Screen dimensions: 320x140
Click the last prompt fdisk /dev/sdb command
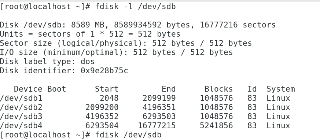[128, 135]
